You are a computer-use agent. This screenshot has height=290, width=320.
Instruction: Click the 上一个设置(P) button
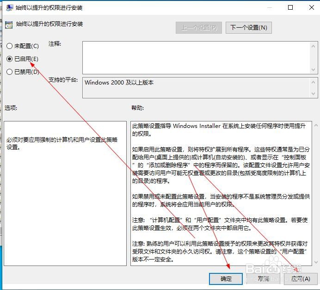[198, 28]
